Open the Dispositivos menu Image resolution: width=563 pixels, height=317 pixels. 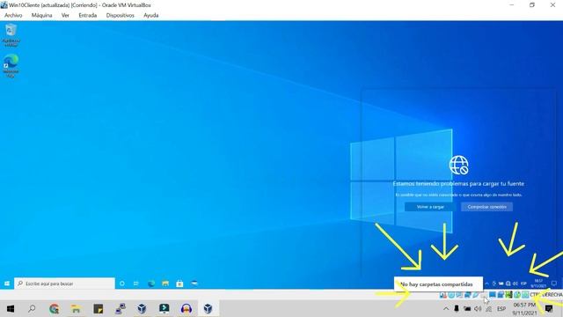120,16
